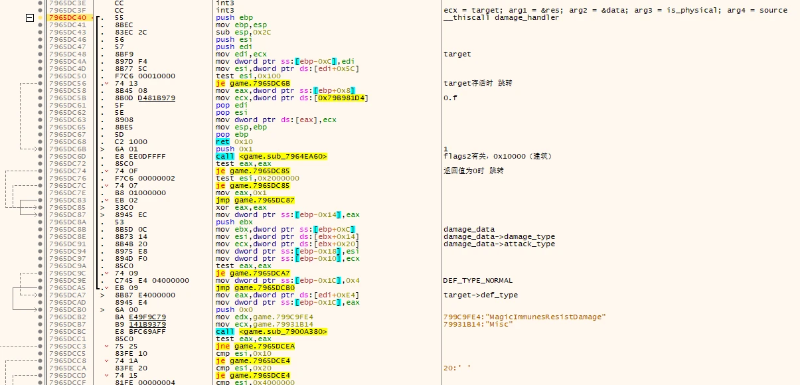Click address 7965DC5B

pos(67,98)
